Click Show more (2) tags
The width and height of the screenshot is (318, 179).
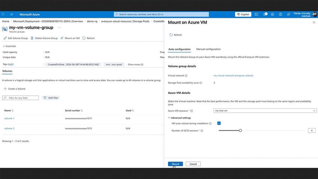tap(135, 64)
